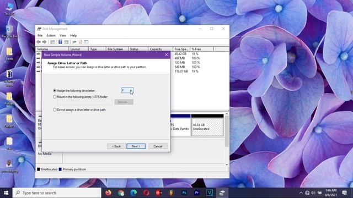The width and height of the screenshot is (353, 198).
Task: Click the % Free column header
Action: click(x=202, y=49)
